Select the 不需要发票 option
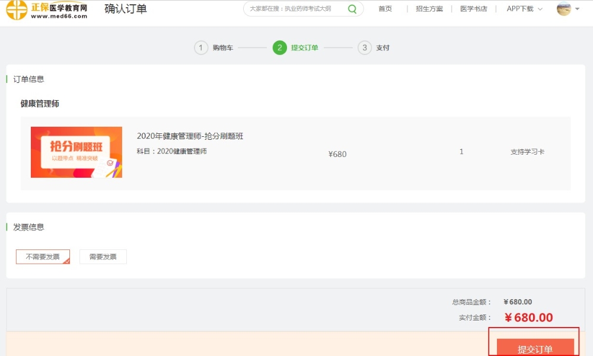Image resolution: width=593 pixels, height=356 pixels. [x=43, y=256]
